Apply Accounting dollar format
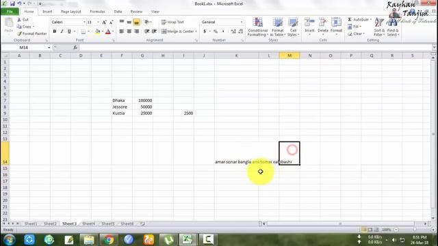The image size is (438, 246). coord(205,31)
